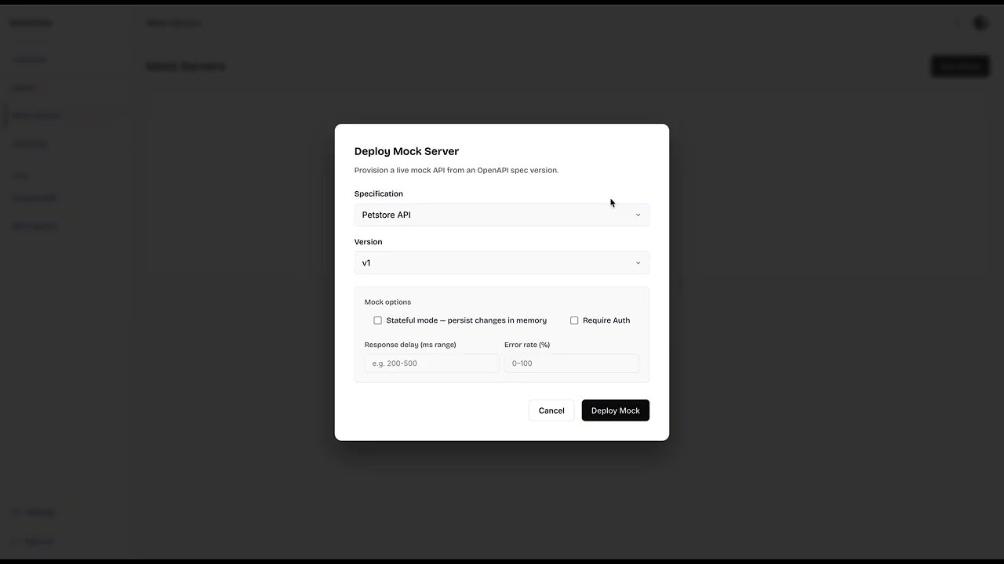Focus the Response delay ms range field
This screenshot has height=564, width=1004.
(431, 363)
